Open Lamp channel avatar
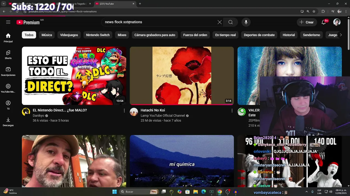 point(134,112)
